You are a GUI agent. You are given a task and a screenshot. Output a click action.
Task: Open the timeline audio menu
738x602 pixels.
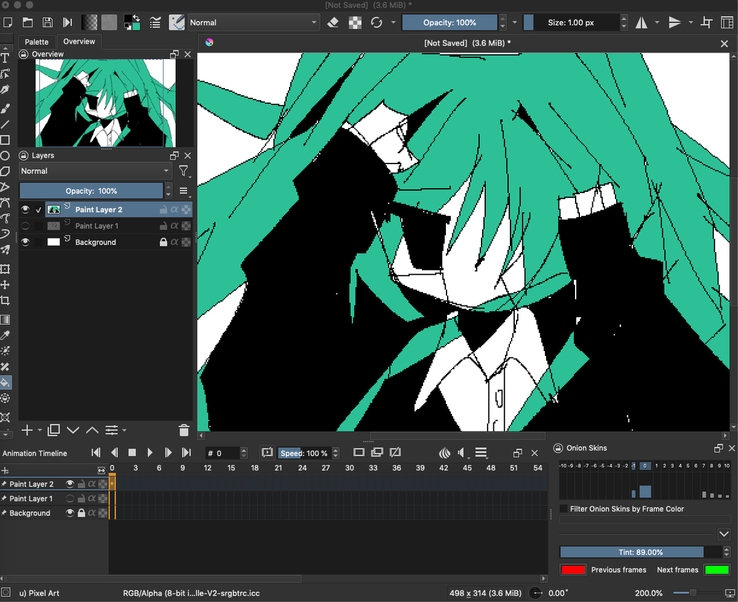(x=463, y=453)
